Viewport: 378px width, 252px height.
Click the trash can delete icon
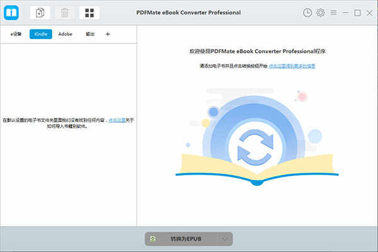pyautogui.click(x=64, y=13)
